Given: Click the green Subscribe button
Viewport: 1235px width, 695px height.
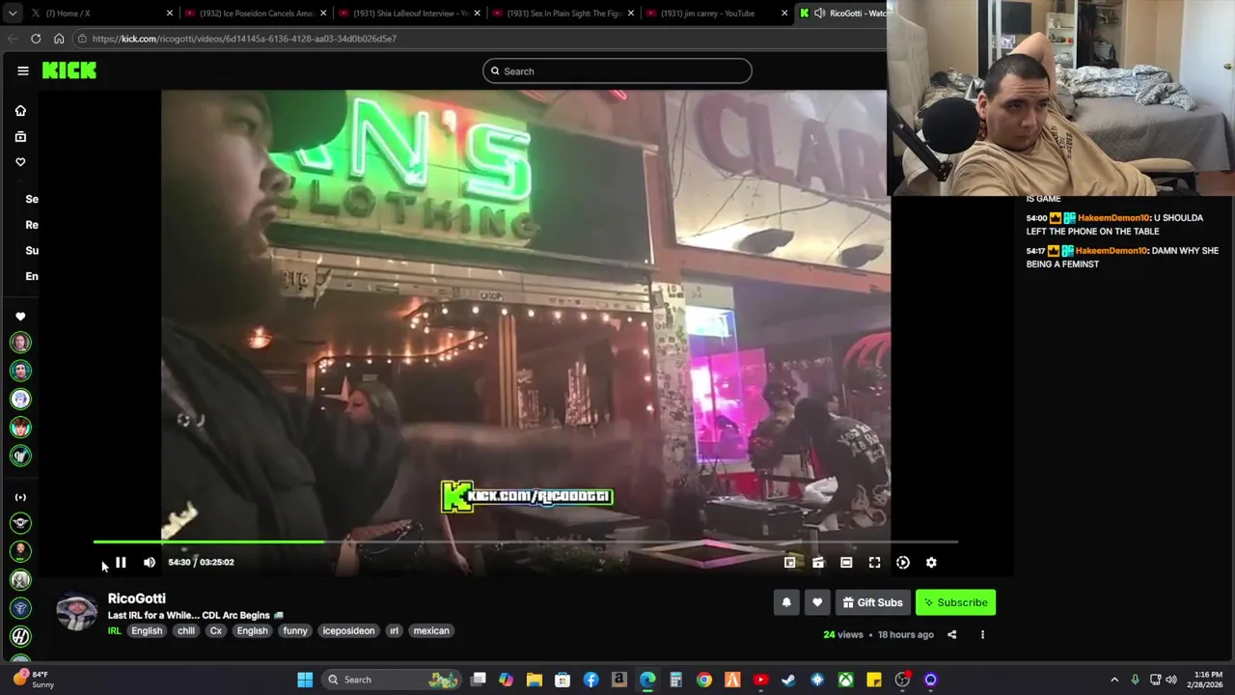Looking at the screenshot, I should (x=955, y=602).
